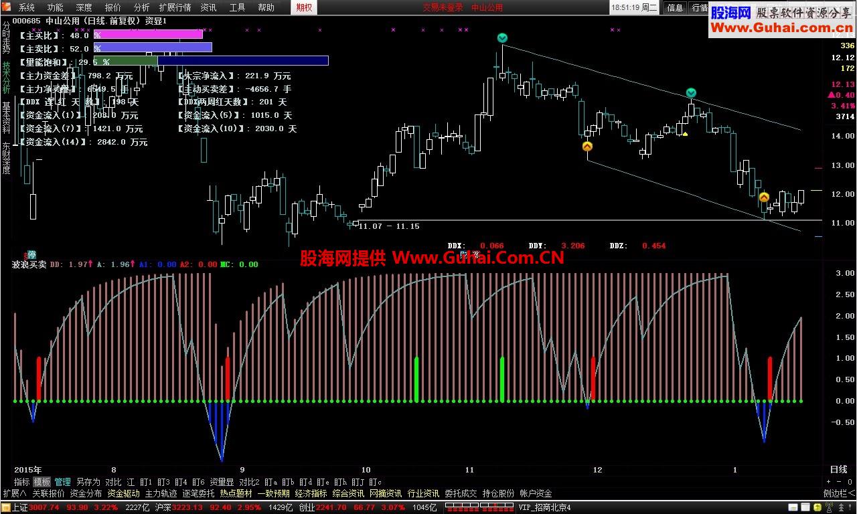Open the 持仓股份 tab
Screen dimensions: 857x514
click(499, 493)
